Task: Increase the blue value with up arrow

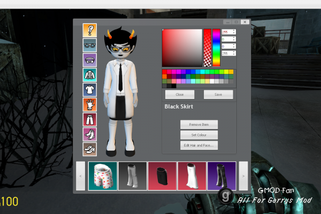Action: [x=234, y=44]
